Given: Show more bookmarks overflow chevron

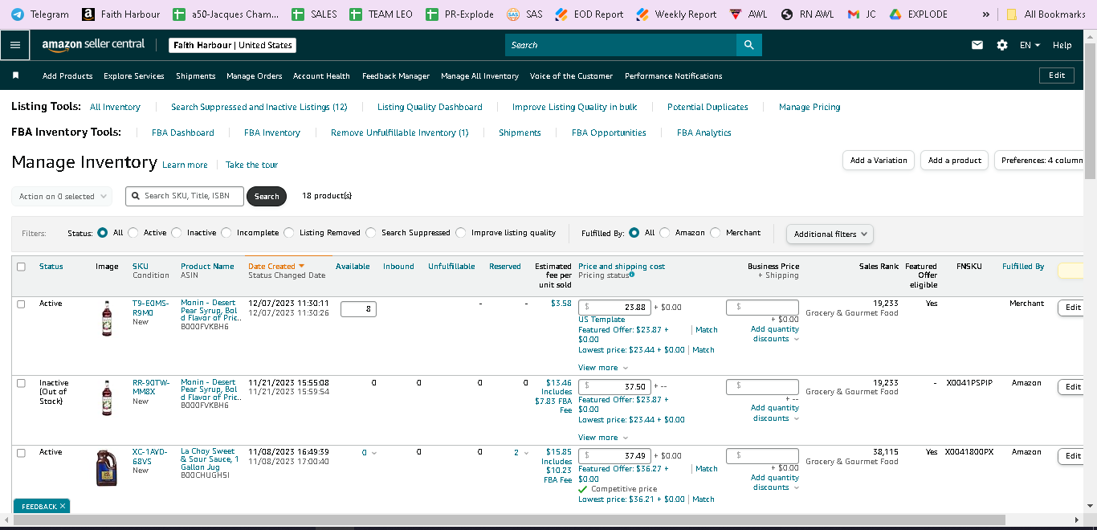Looking at the screenshot, I should tap(985, 14).
